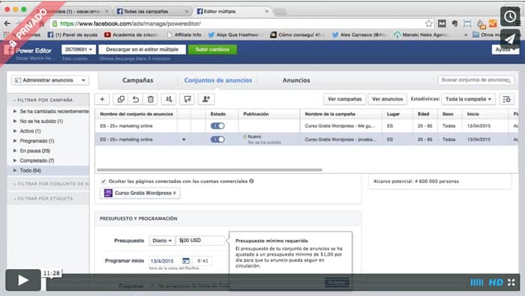Toggle status of the Nuevo ad set row
Image resolution: width=525 pixels, height=296 pixels.
tap(217, 139)
